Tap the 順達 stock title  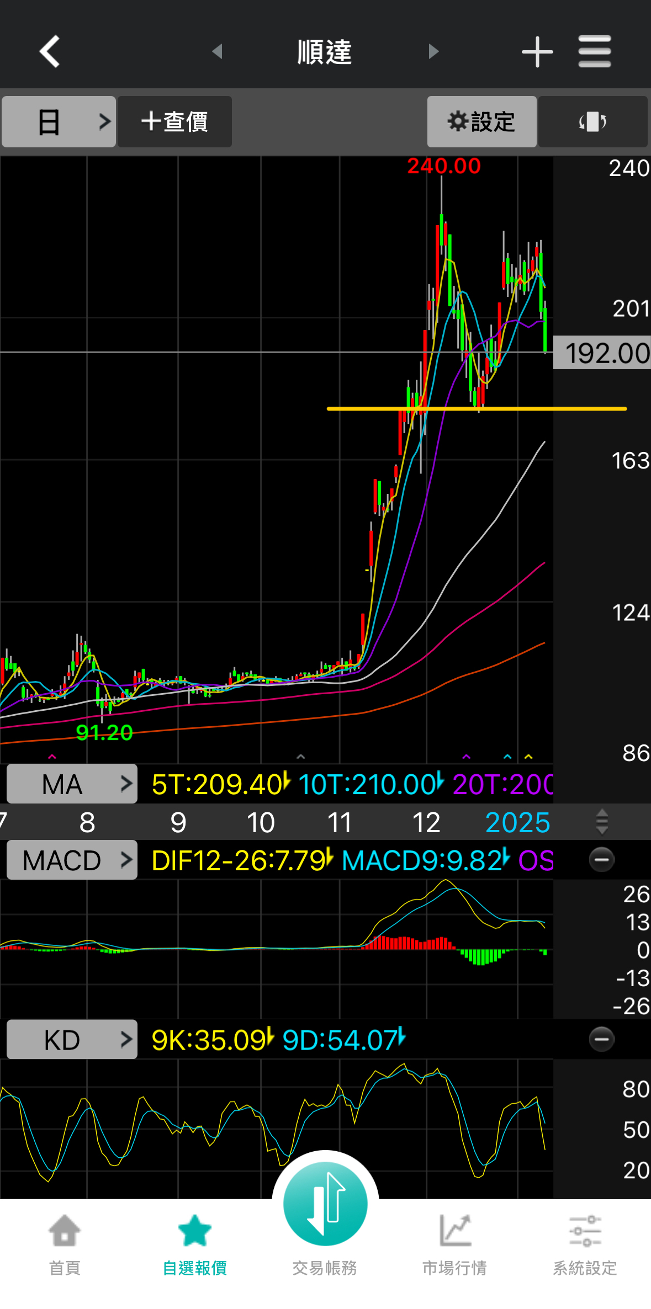325,52
